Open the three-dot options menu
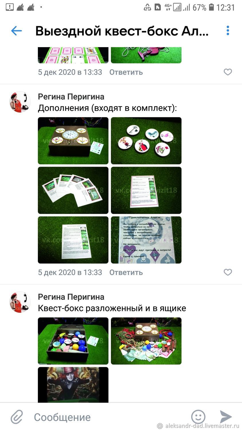The image size is (242, 431). point(228,30)
